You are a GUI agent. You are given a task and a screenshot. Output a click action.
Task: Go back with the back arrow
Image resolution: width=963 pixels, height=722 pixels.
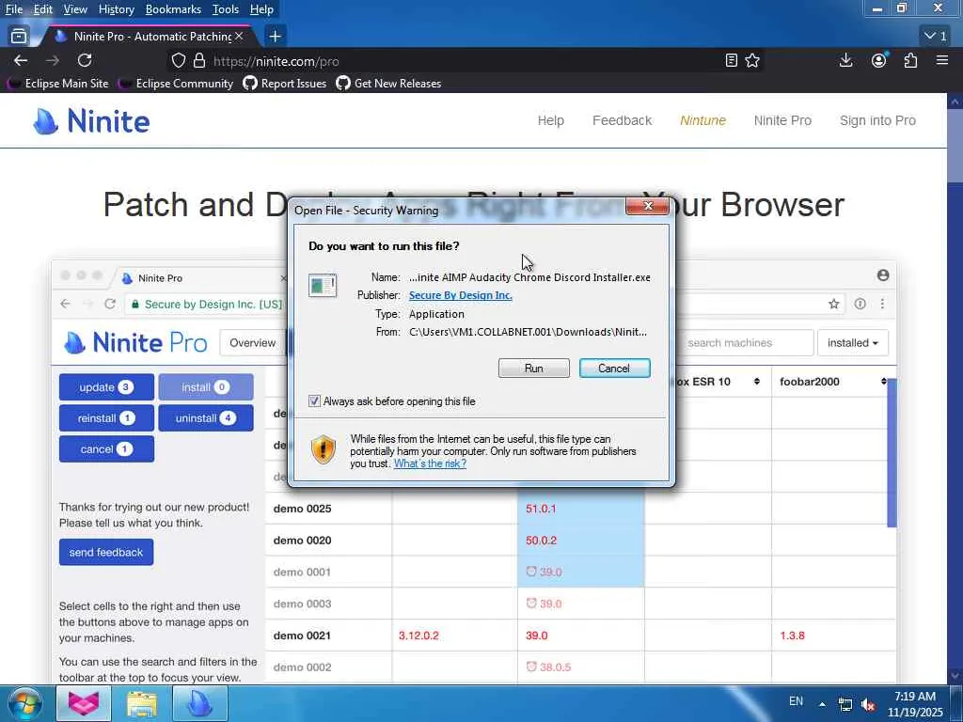point(21,61)
